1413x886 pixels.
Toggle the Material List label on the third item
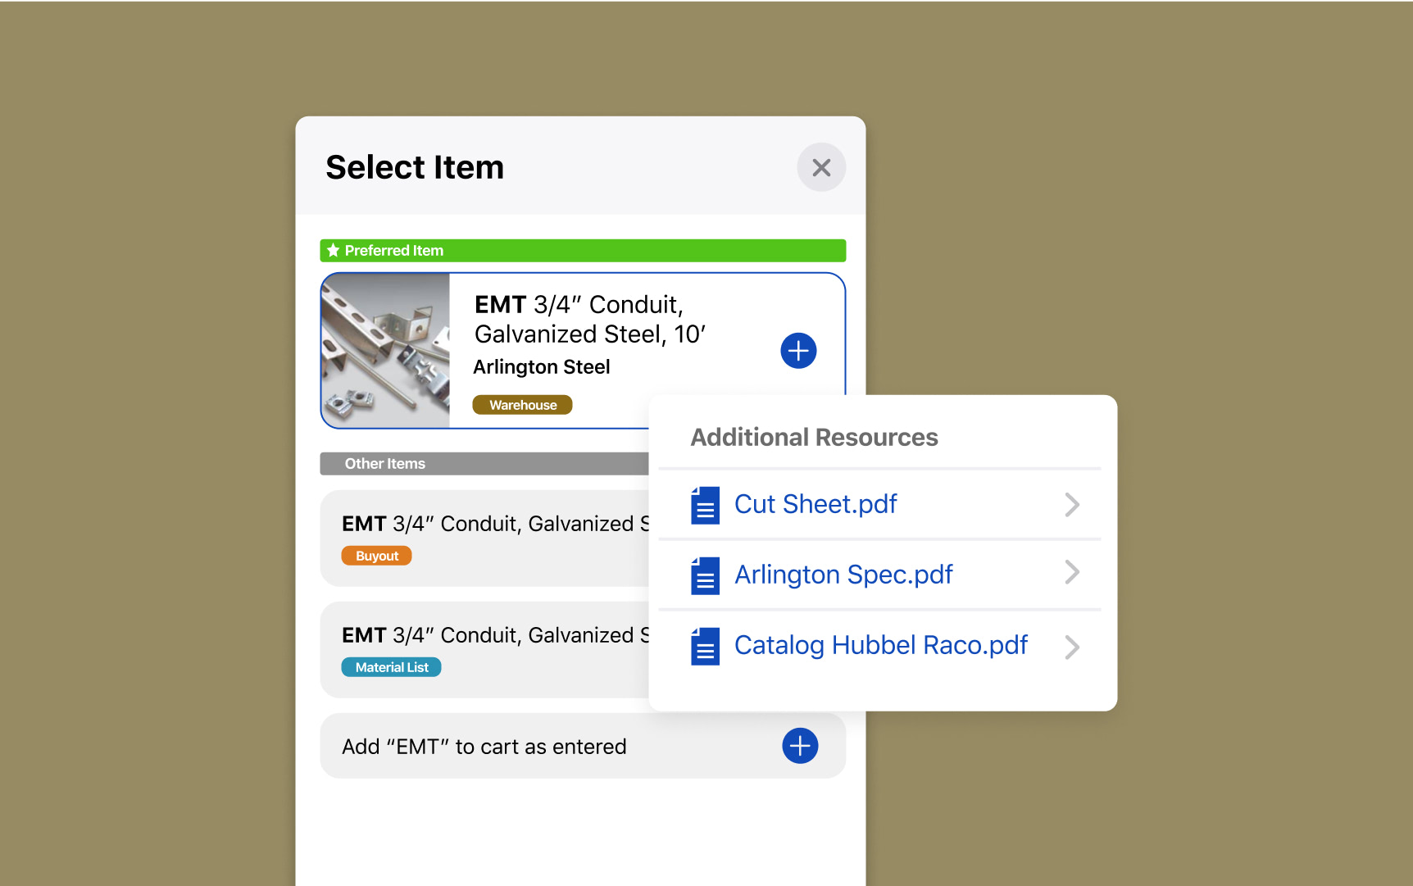(x=391, y=666)
